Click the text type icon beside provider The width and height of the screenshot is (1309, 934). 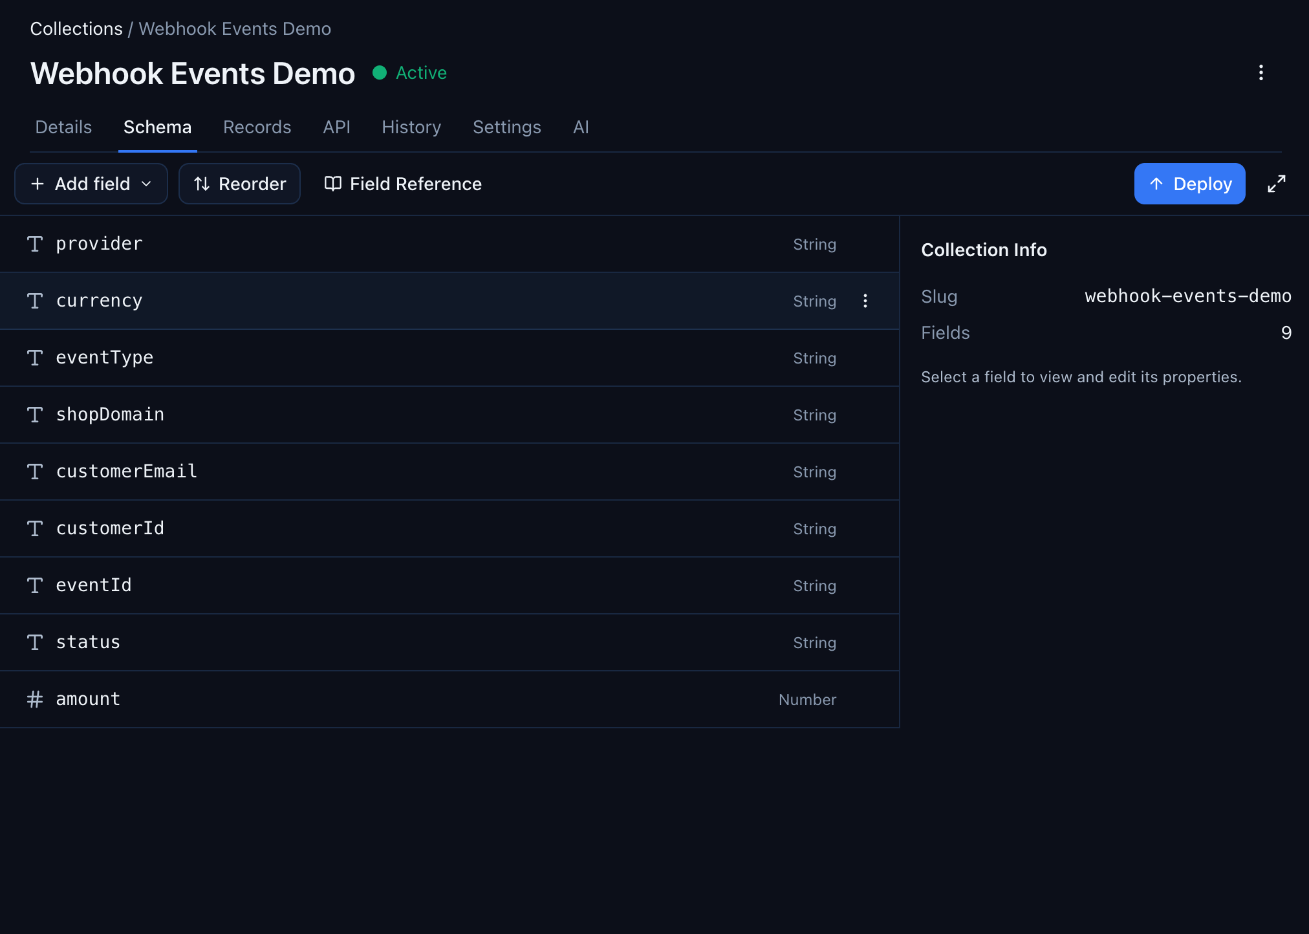[x=35, y=244]
